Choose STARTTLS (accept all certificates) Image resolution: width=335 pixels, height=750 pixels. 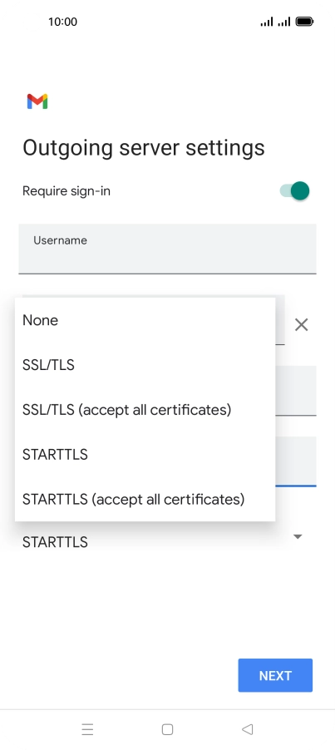click(145, 499)
